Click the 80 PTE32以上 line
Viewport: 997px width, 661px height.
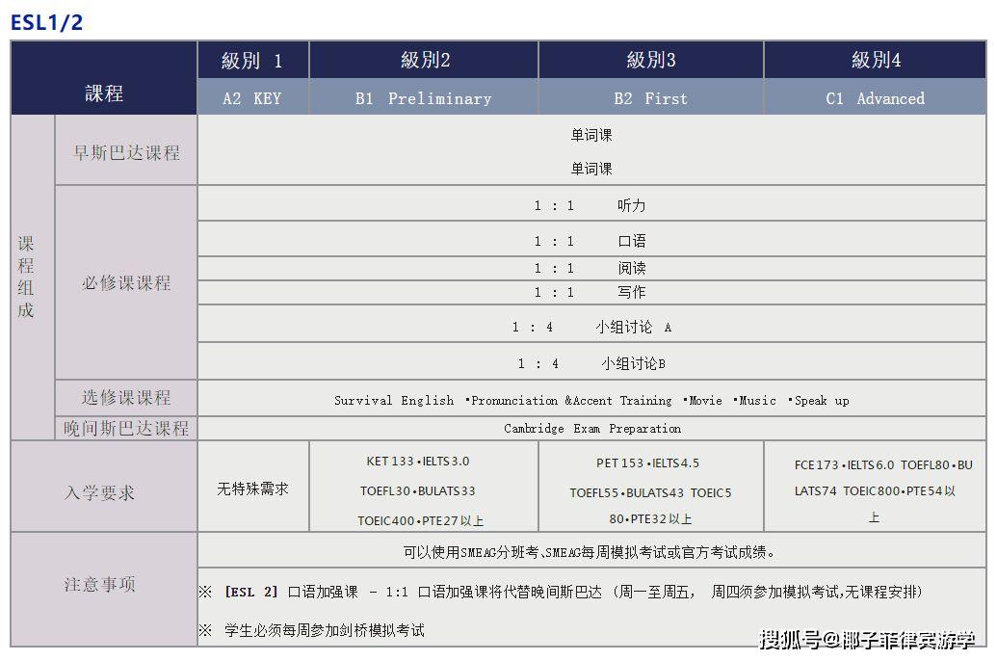click(x=650, y=519)
